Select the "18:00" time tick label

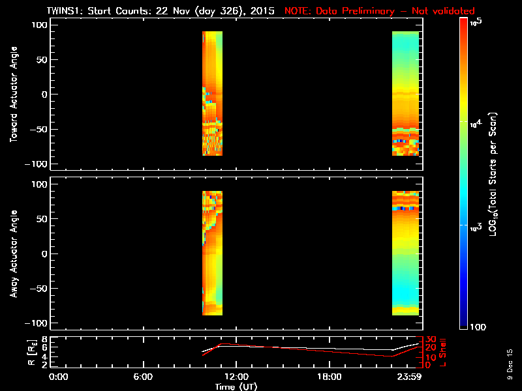pos(330,377)
